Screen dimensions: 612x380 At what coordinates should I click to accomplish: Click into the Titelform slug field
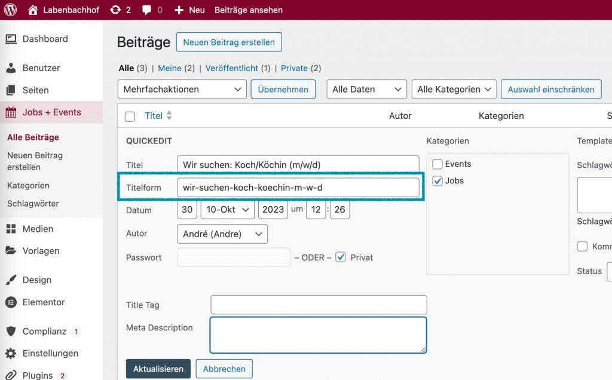[298, 188]
